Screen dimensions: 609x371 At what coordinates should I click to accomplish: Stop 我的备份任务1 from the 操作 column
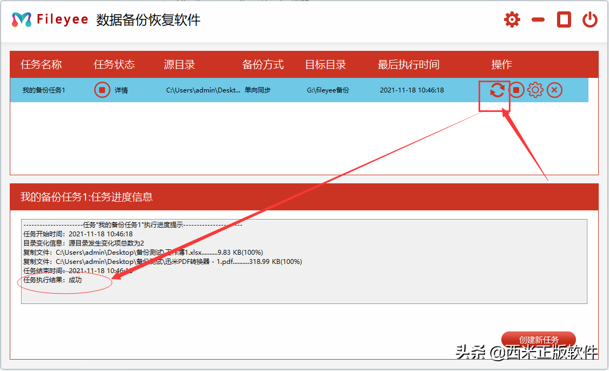click(516, 90)
